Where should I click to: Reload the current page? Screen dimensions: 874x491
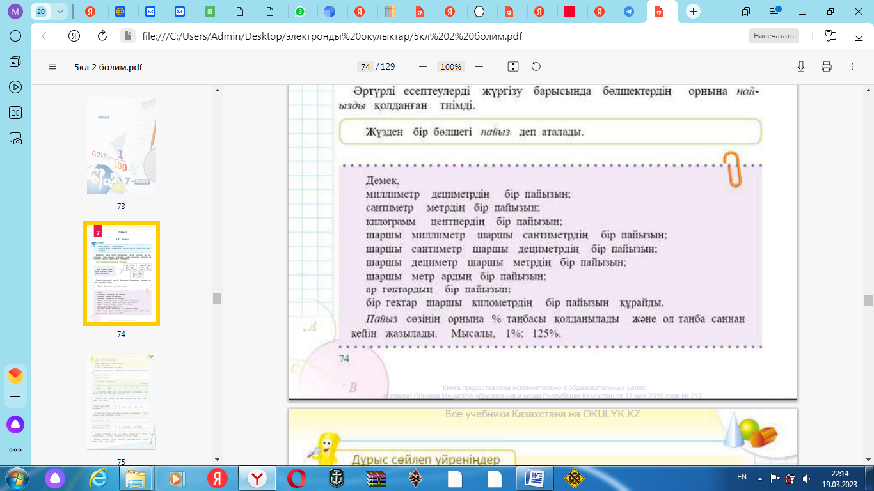[x=102, y=36]
